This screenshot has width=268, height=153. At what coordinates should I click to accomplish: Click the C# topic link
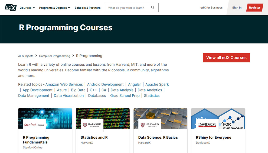click(104, 90)
